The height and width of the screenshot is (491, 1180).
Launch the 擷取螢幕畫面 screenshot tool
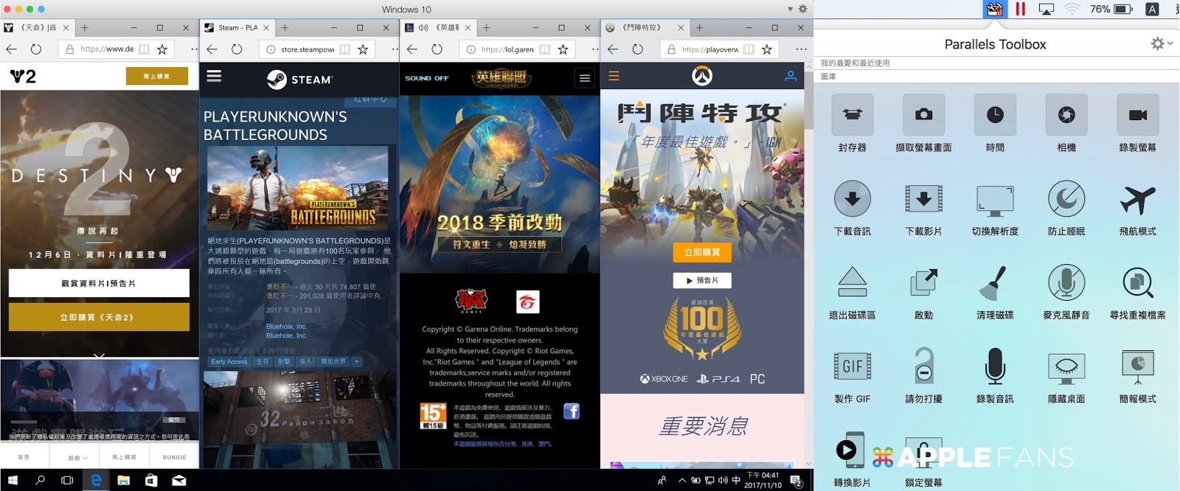coord(923,115)
